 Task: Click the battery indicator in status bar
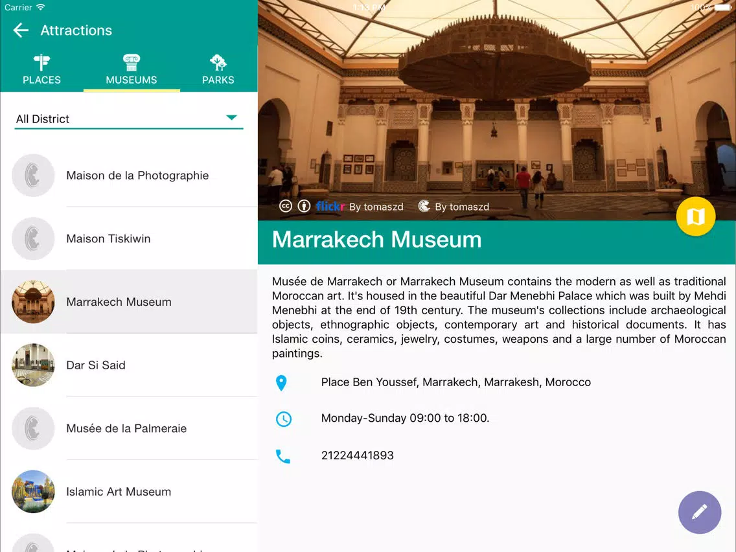pos(723,7)
